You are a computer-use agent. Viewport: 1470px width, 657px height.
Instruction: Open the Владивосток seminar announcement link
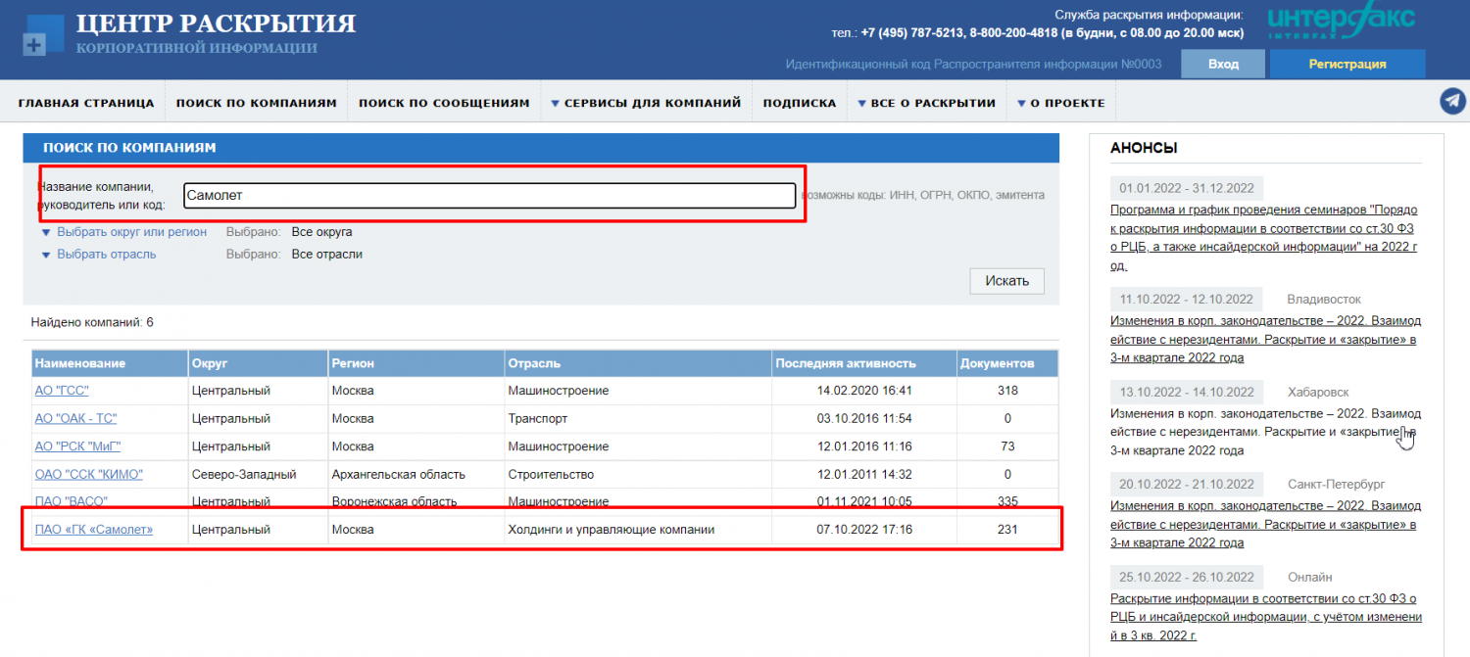(1265, 330)
